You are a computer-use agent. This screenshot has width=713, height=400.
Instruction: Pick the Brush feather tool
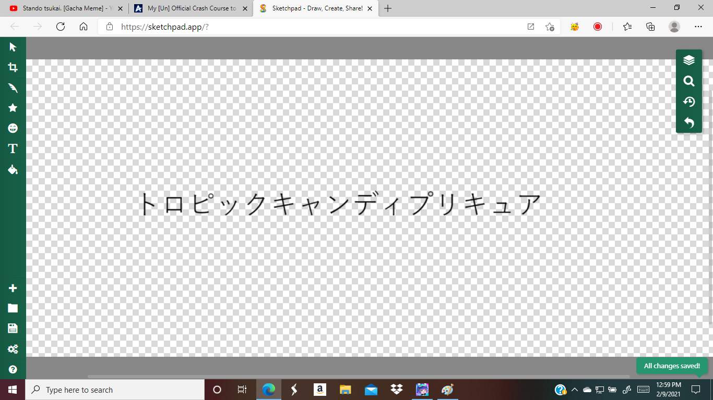pyautogui.click(x=13, y=87)
